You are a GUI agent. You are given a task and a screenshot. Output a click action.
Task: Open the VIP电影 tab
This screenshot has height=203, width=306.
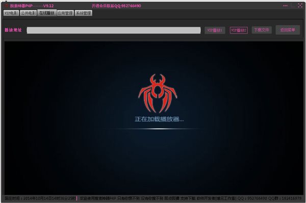click(11, 13)
